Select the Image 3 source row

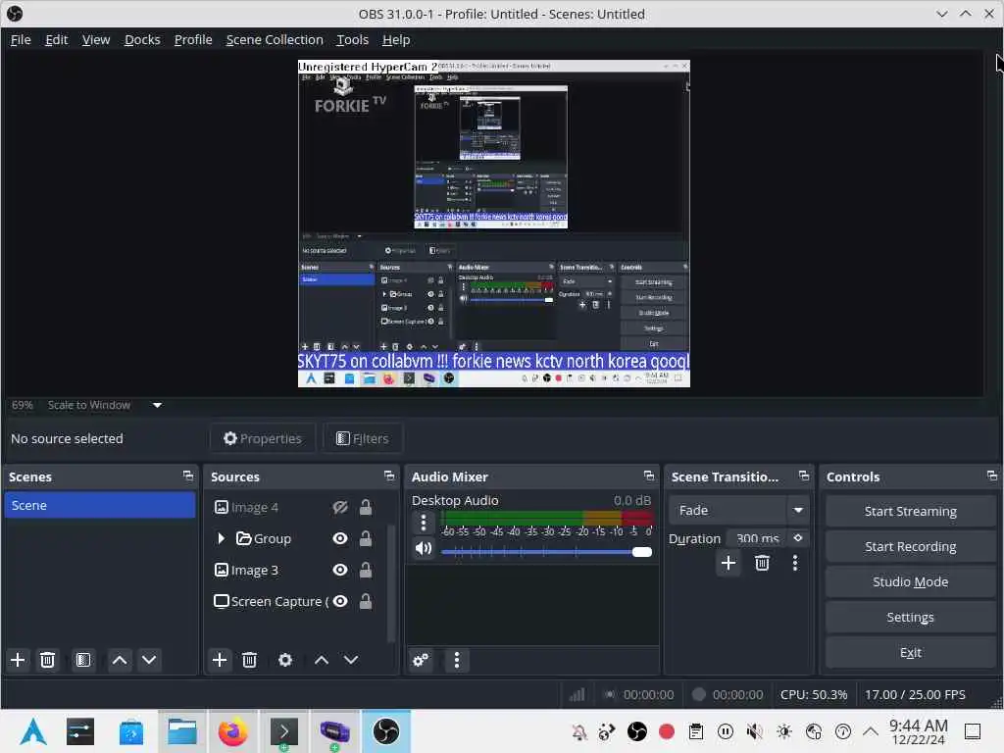295,570
